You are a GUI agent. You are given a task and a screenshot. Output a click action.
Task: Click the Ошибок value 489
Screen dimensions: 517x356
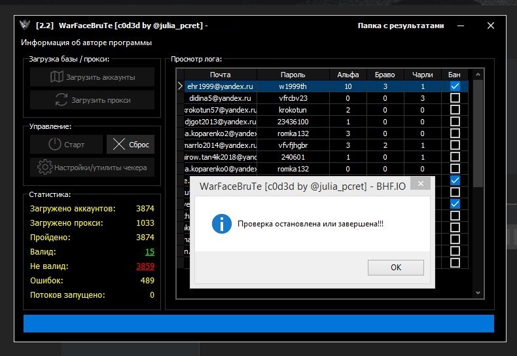(147, 281)
